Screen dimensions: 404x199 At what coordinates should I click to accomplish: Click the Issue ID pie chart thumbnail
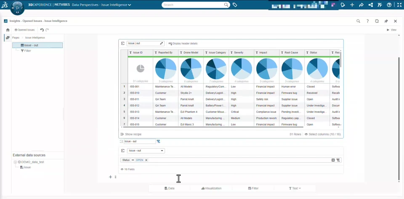coord(141,69)
